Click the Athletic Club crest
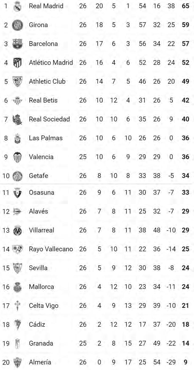 pyautogui.click(x=17, y=82)
